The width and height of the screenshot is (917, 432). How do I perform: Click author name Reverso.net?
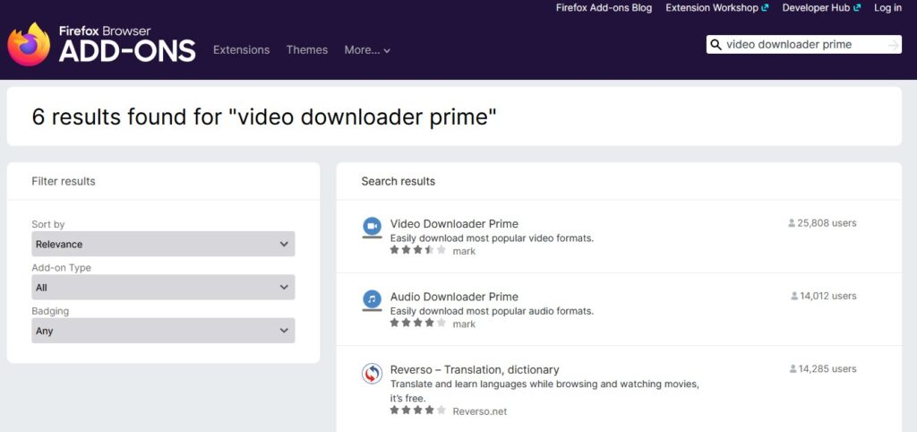point(480,411)
